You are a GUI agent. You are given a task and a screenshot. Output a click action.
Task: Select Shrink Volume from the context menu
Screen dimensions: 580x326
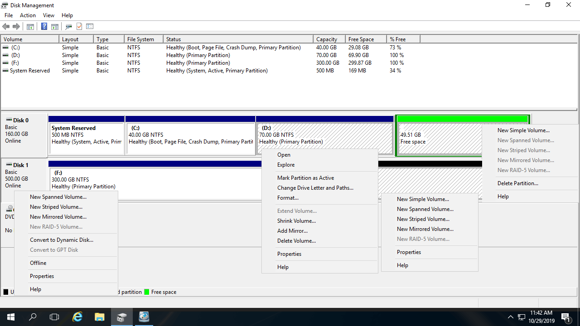click(x=296, y=221)
